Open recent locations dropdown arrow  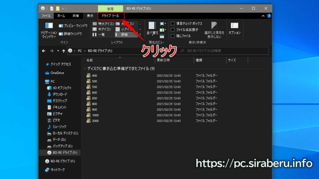click(58, 51)
